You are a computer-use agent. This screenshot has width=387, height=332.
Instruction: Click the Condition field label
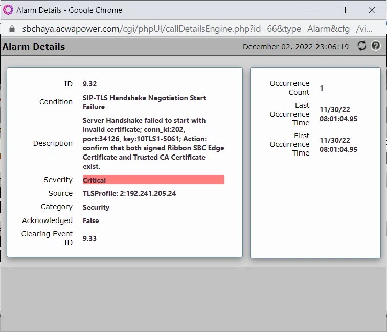(x=56, y=102)
